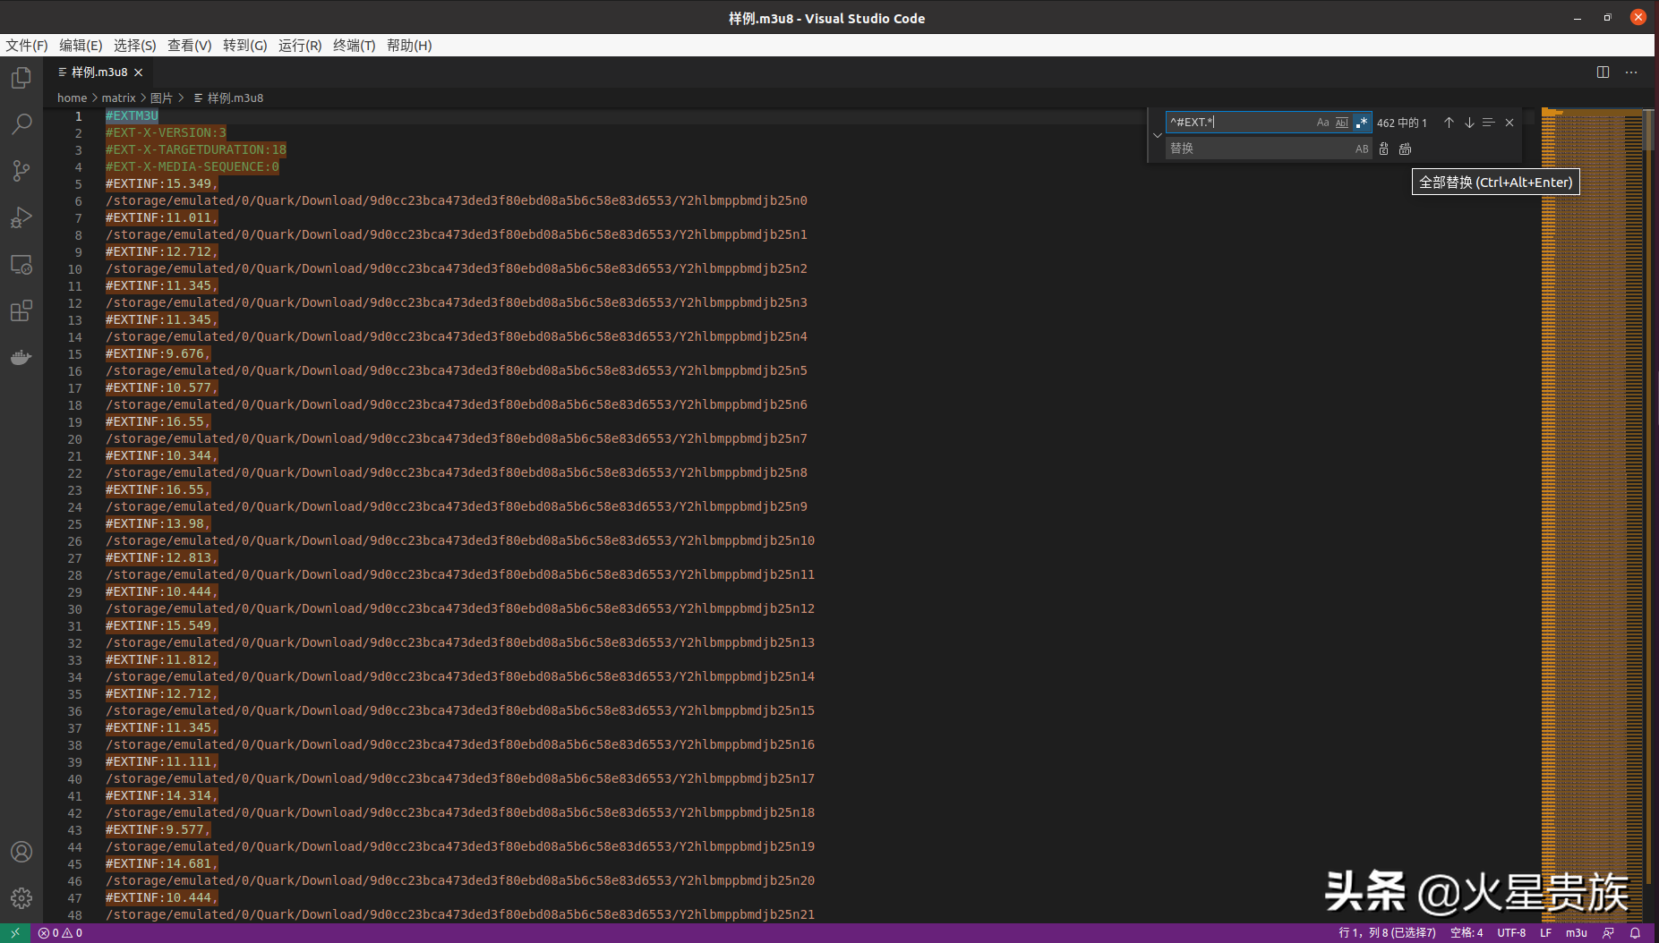Open the Docker view in activity bar

21,358
